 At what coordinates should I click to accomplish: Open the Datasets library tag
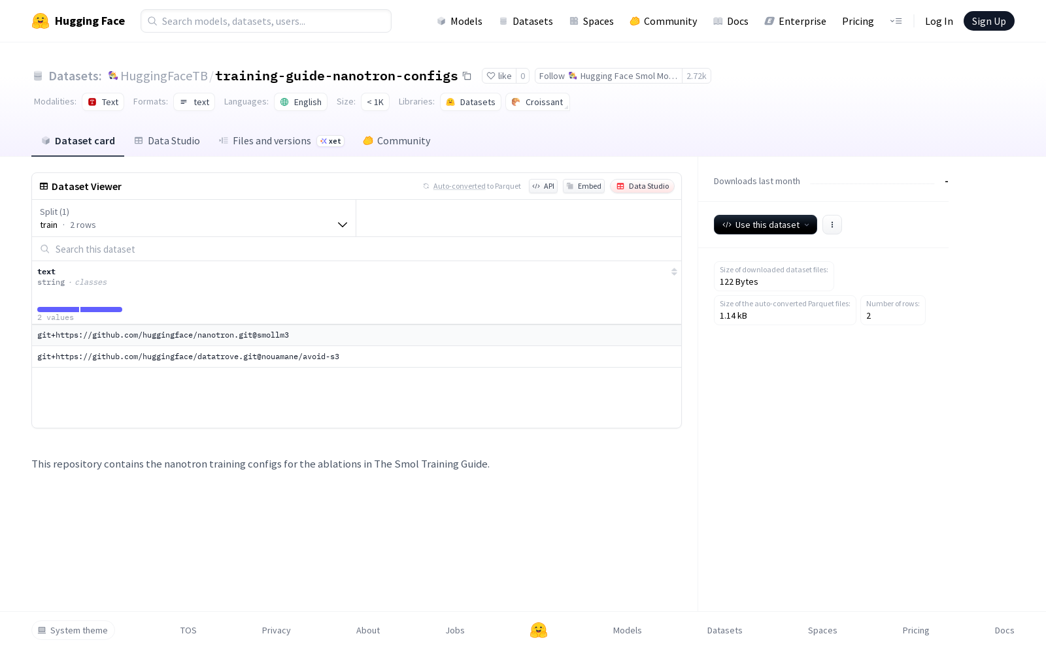coord(471,102)
